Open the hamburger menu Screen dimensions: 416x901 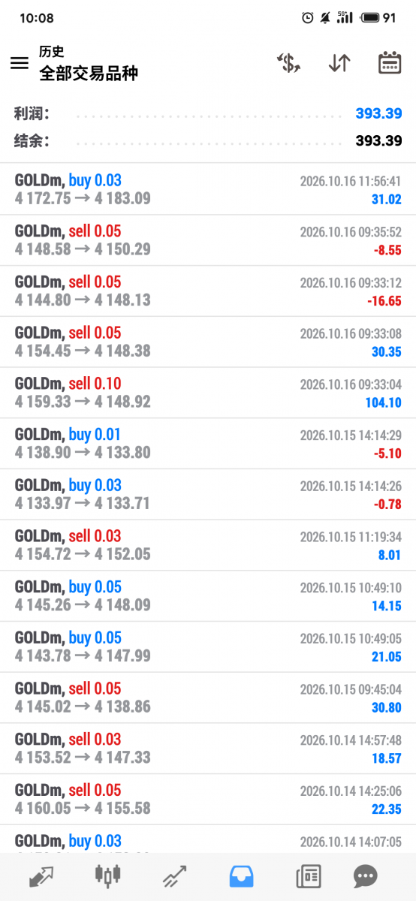coord(20,63)
